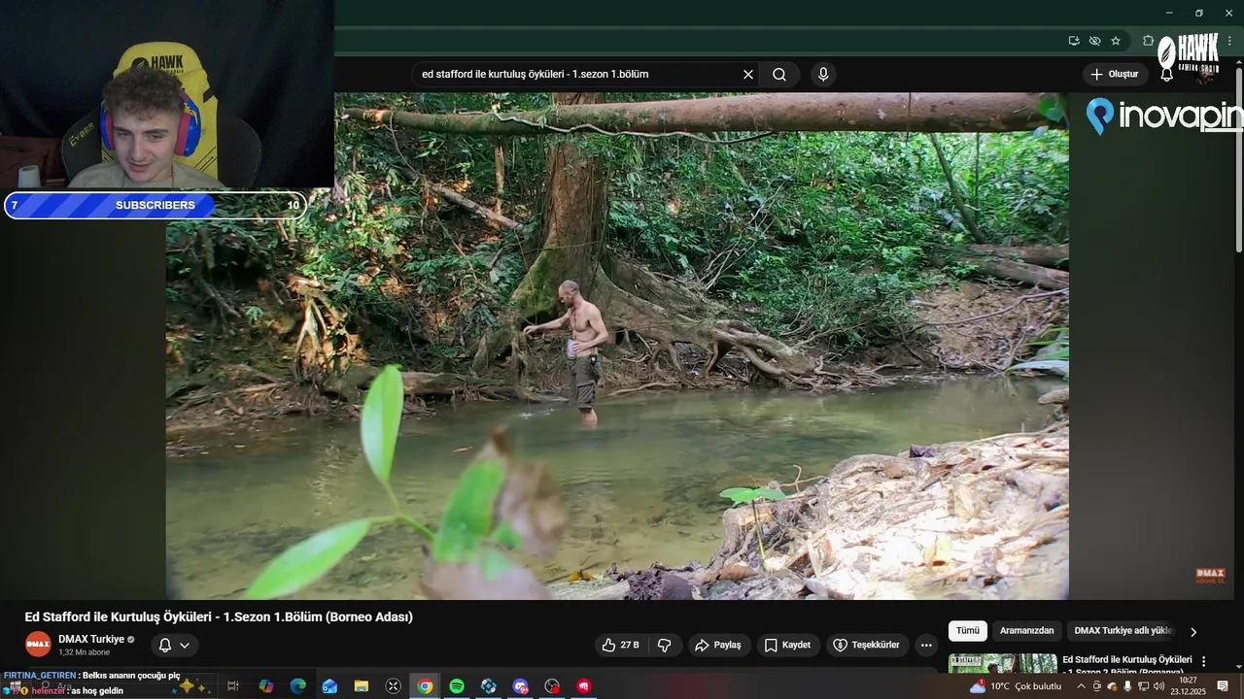Expand the subscription notification bell dropdown
Viewport: 1244px width, 699px height.
pyautogui.click(x=174, y=645)
